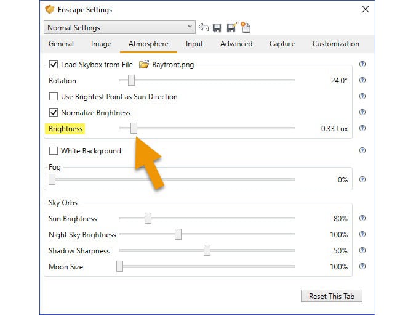The height and width of the screenshot is (315, 416).
Task: Enable White Background checkbox
Action: tap(54, 151)
